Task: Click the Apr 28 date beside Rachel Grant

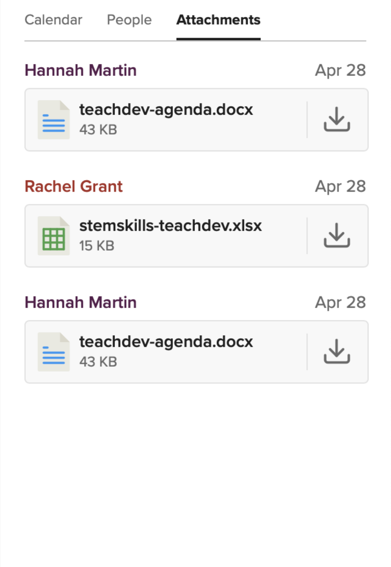Action: click(x=340, y=187)
